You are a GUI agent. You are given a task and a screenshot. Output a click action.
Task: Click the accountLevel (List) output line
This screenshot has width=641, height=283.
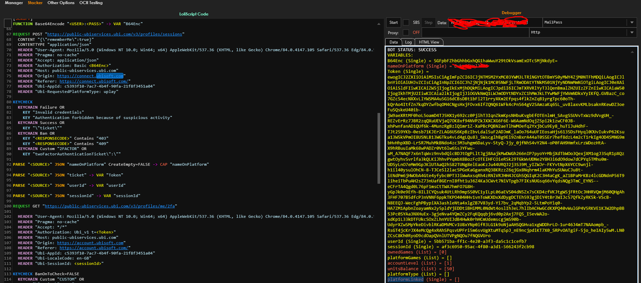420,263
